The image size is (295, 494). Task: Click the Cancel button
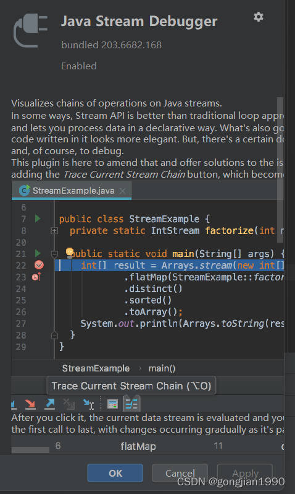coord(180,473)
